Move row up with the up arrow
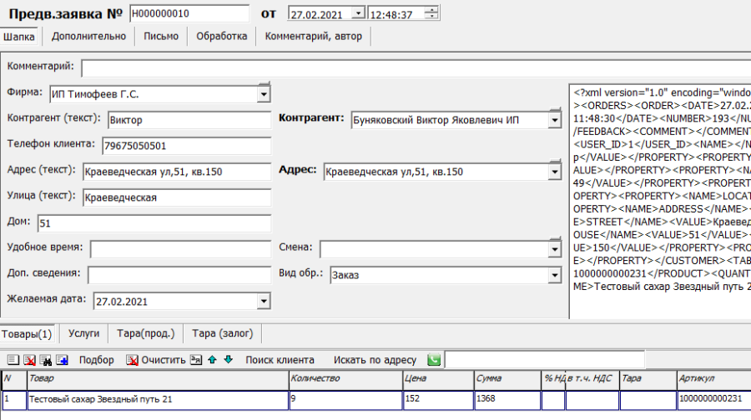This screenshot has width=751, height=420. point(213,360)
